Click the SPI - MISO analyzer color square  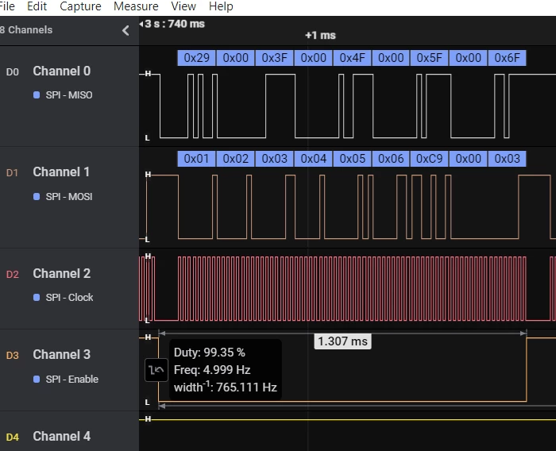click(x=37, y=95)
